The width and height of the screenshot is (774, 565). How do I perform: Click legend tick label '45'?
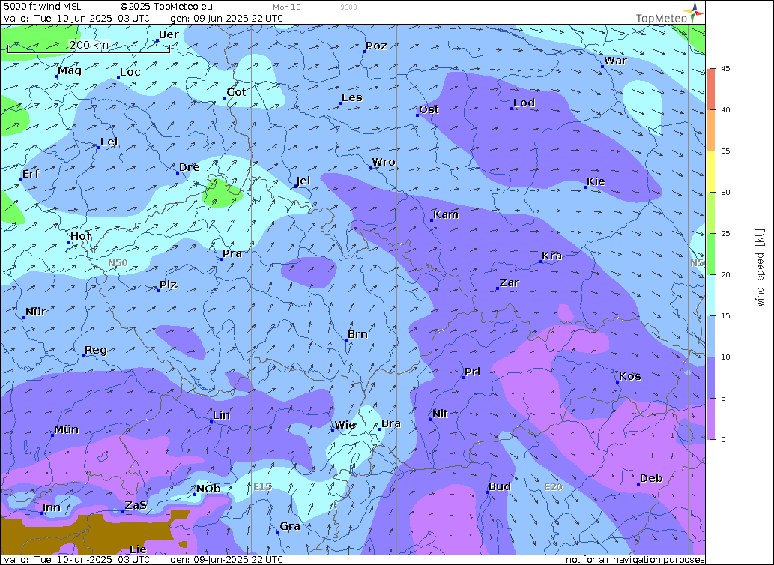coord(725,69)
